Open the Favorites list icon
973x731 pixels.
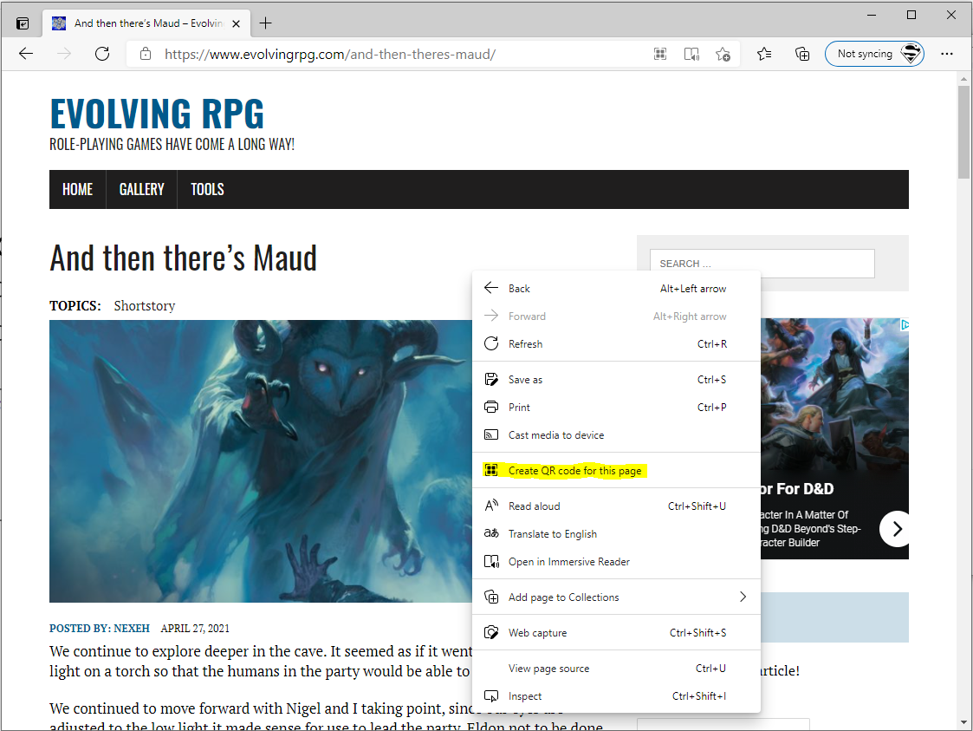click(764, 54)
